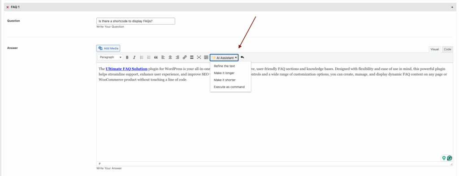Viewport: 459px width, 176px height.
Task: Click the 'P' element path indicator
Action: 100,164
